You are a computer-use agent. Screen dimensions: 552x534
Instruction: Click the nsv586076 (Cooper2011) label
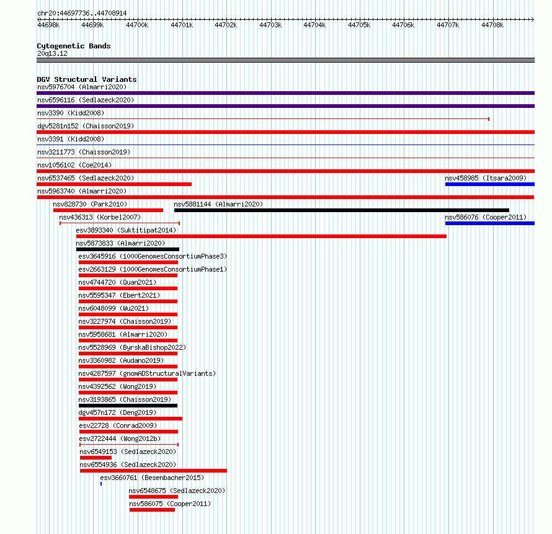point(486,217)
